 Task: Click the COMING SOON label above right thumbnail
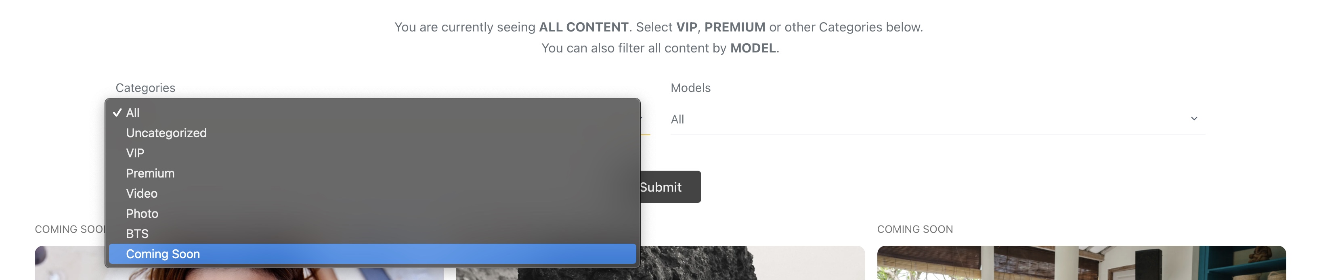(x=914, y=230)
